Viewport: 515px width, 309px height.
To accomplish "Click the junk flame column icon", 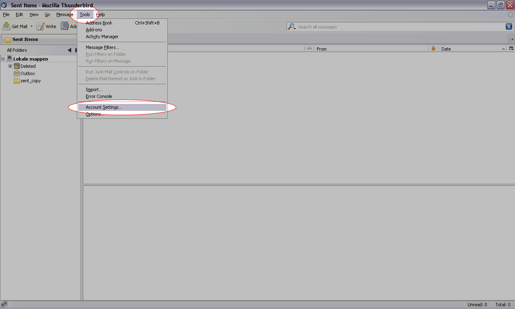I will coord(433,49).
